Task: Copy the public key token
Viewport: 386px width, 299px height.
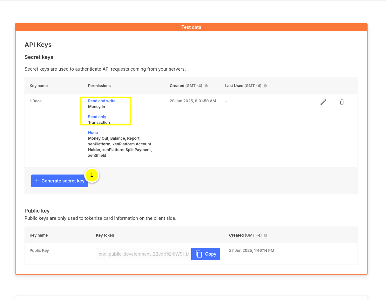Action: pos(206,254)
